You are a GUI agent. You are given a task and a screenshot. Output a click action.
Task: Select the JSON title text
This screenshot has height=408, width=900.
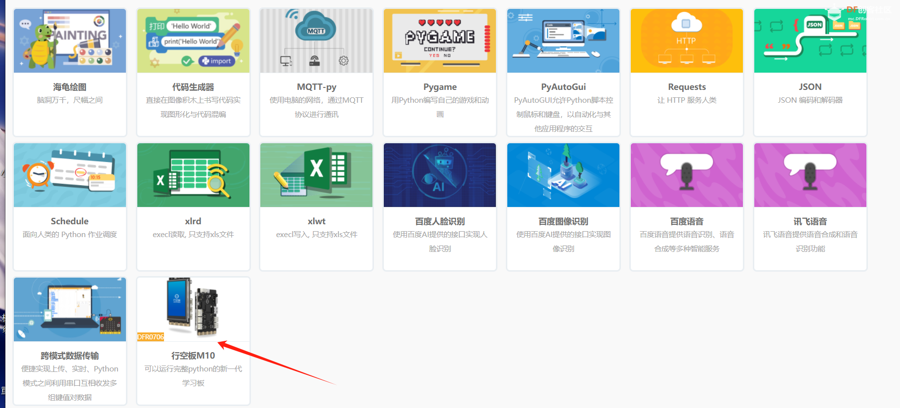pyautogui.click(x=810, y=87)
